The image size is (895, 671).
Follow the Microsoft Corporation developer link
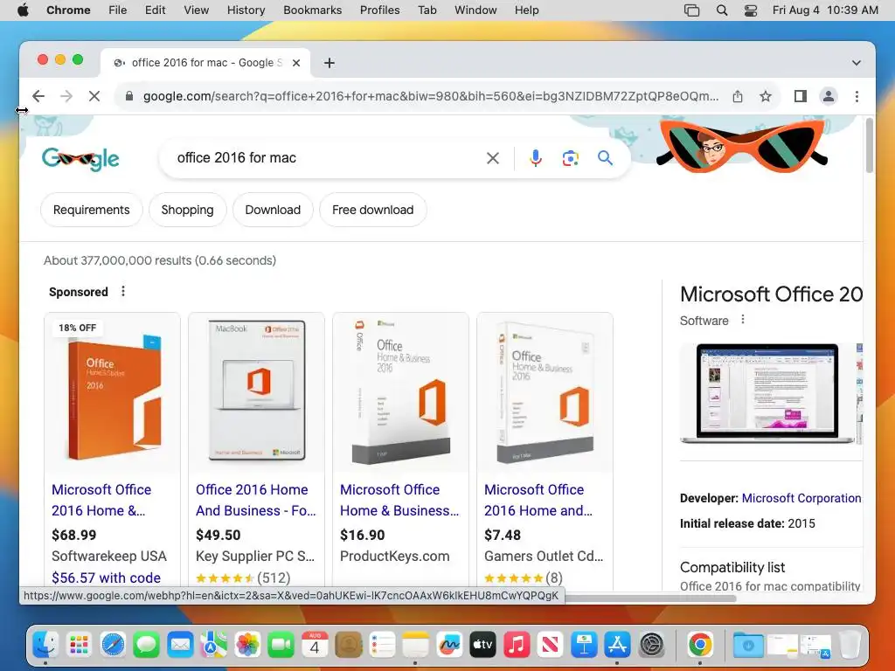coord(801,498)
